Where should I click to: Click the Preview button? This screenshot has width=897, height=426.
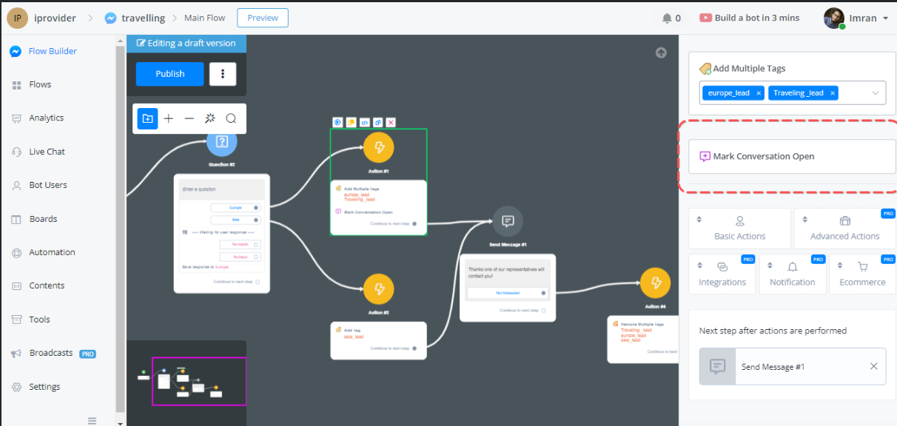click(x=263, y=18)
